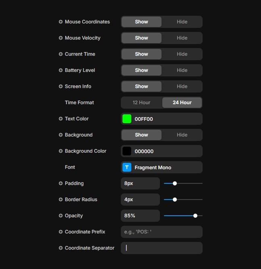Open the black Background Color swatch
This screenshot has height=269, width=261.
click(127, 151)
